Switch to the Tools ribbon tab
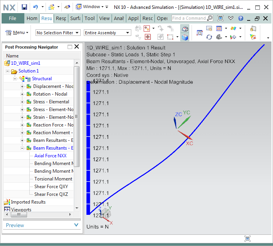Screen dimensions: 273x246 click(x=90, y=18)
